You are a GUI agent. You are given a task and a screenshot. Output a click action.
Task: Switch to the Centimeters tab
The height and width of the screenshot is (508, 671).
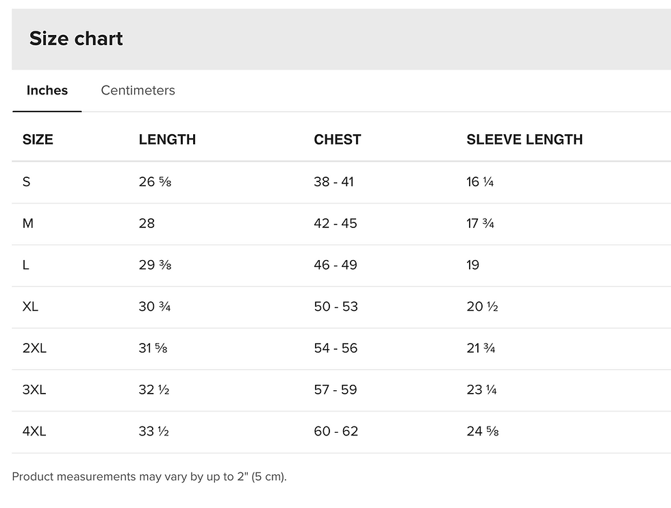click(x=138, y=90)
